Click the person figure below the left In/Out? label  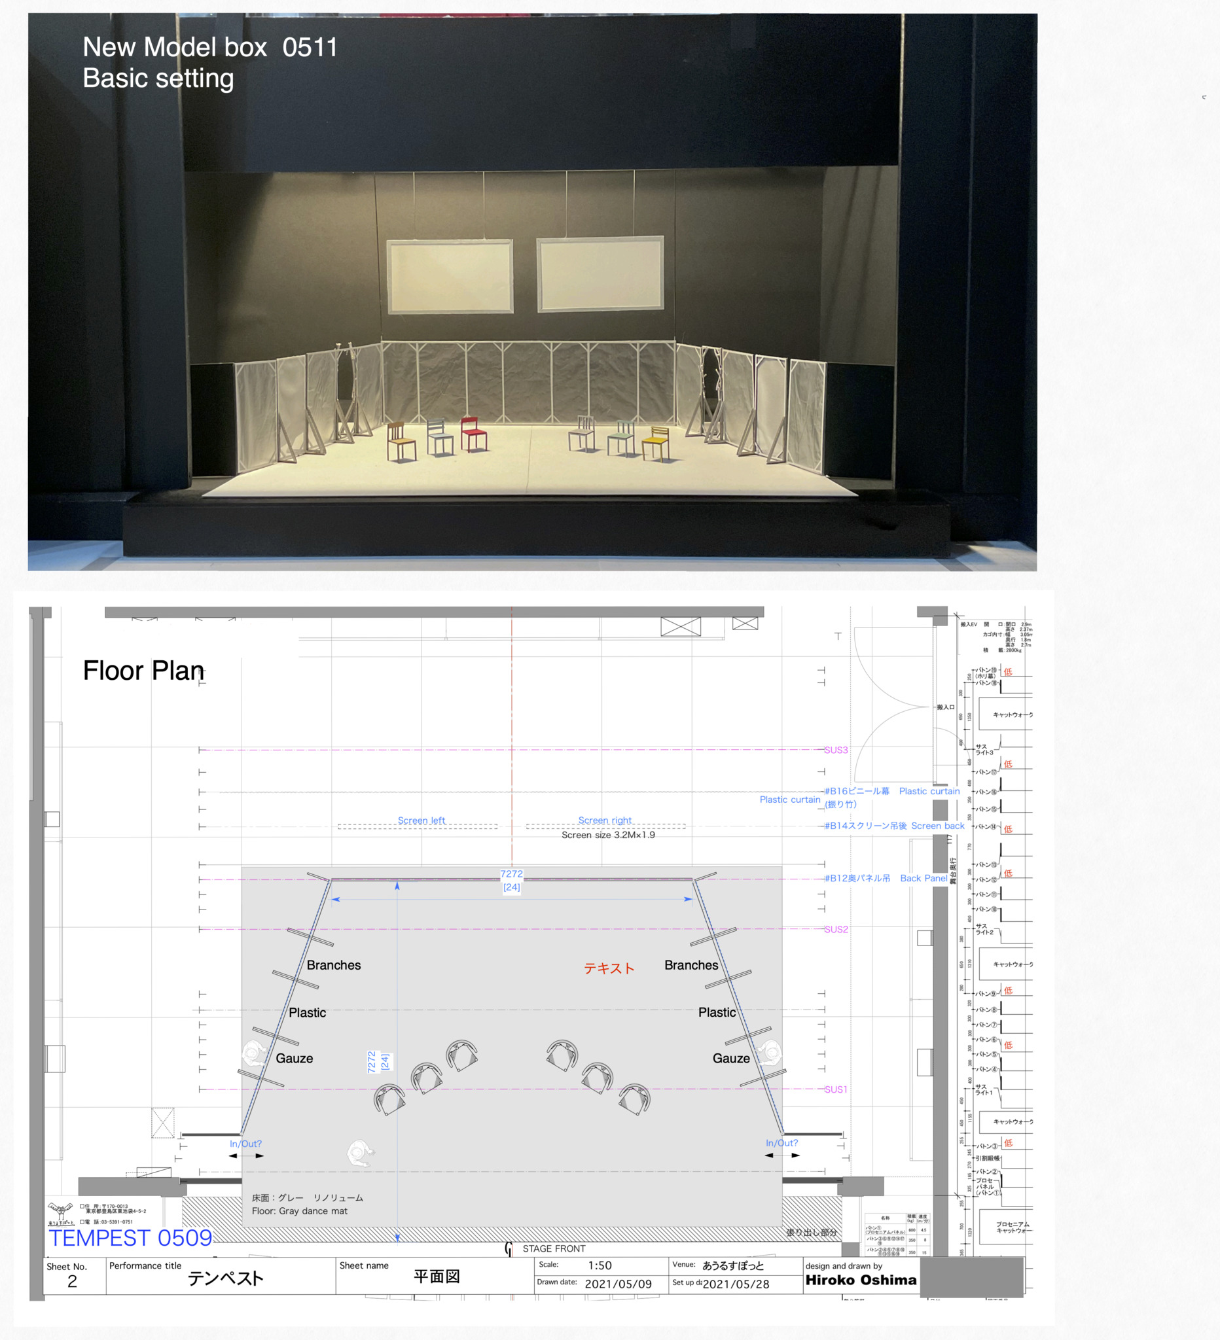click(x=360, y=1153)
